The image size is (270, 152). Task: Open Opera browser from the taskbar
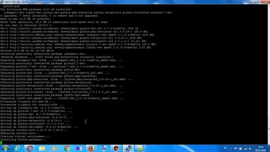pos(30,148)
